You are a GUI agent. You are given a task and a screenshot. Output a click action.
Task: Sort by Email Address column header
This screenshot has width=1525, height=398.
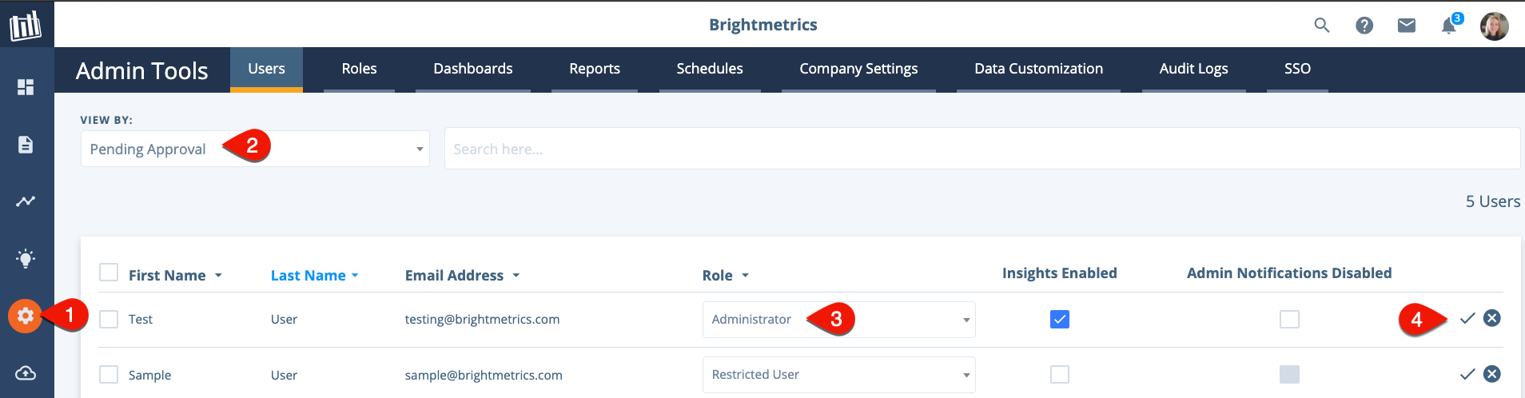[462, 275]
